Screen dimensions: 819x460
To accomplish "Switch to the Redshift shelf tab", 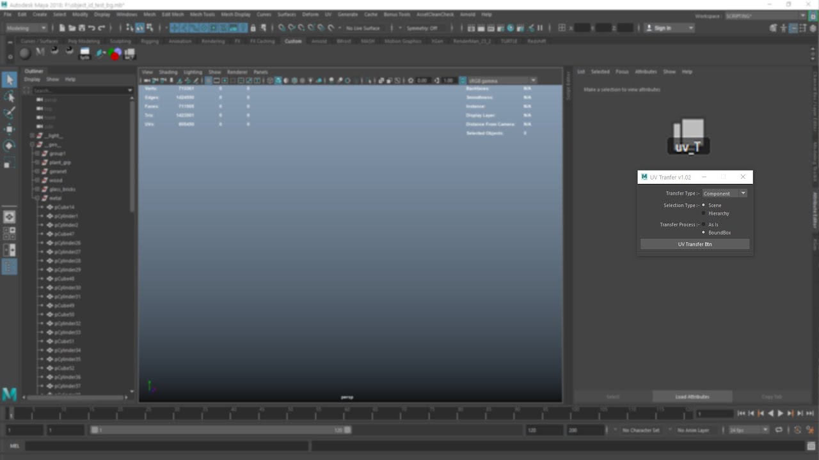I will click(537, 41).
